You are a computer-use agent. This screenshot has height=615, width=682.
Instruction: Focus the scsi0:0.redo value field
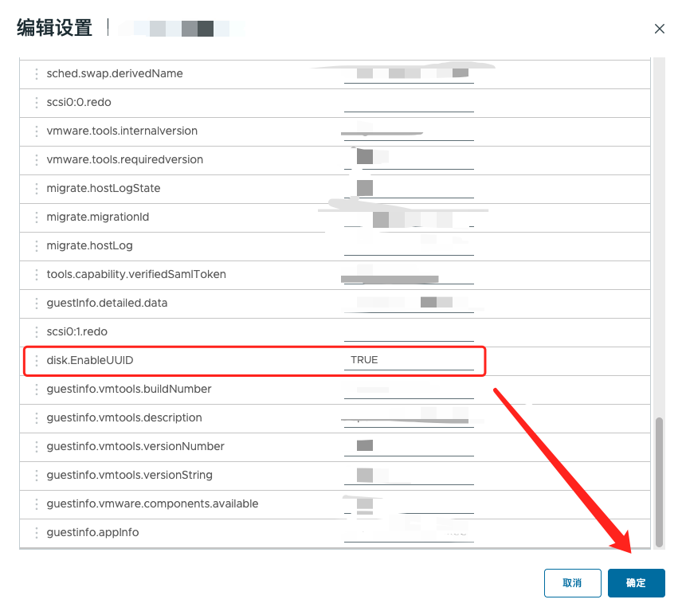(x=409, y=103)
